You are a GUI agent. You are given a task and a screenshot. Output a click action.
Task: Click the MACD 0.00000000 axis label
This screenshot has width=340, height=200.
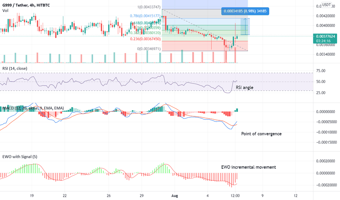pos(325,112)
